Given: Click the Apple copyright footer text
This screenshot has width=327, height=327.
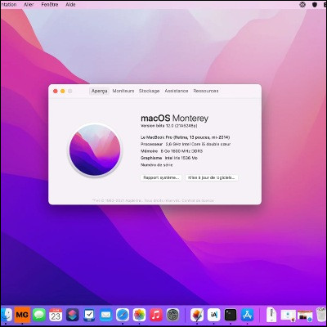Looking at the screenshot, I should click(153, 200).
